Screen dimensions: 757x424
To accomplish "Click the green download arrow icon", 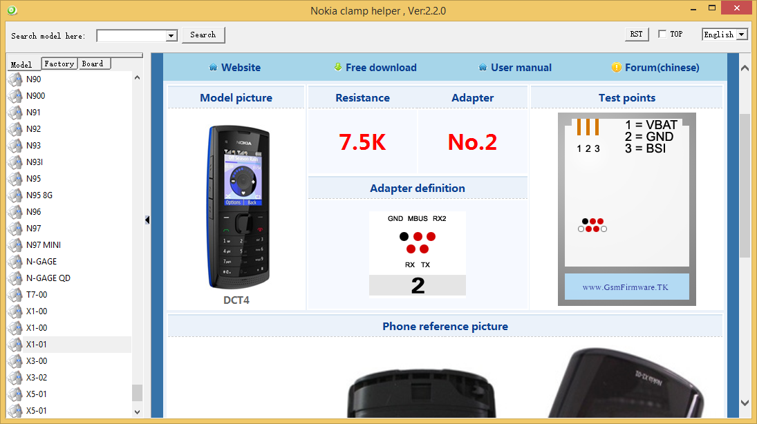I will 338,67.
